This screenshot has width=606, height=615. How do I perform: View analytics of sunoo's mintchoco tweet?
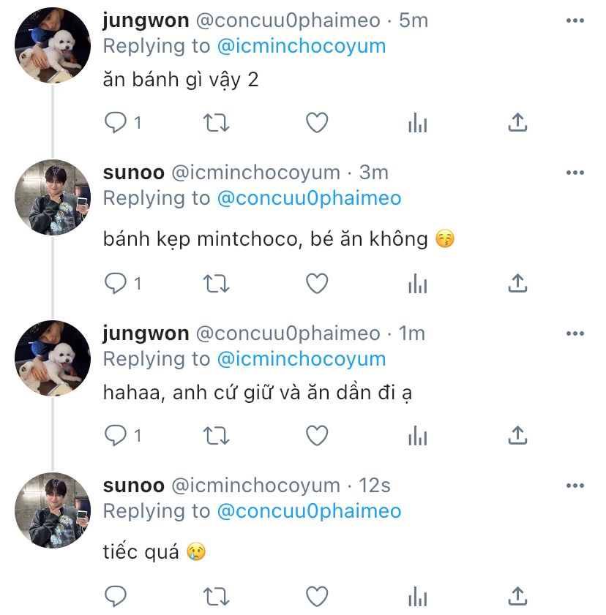point(417,283)
